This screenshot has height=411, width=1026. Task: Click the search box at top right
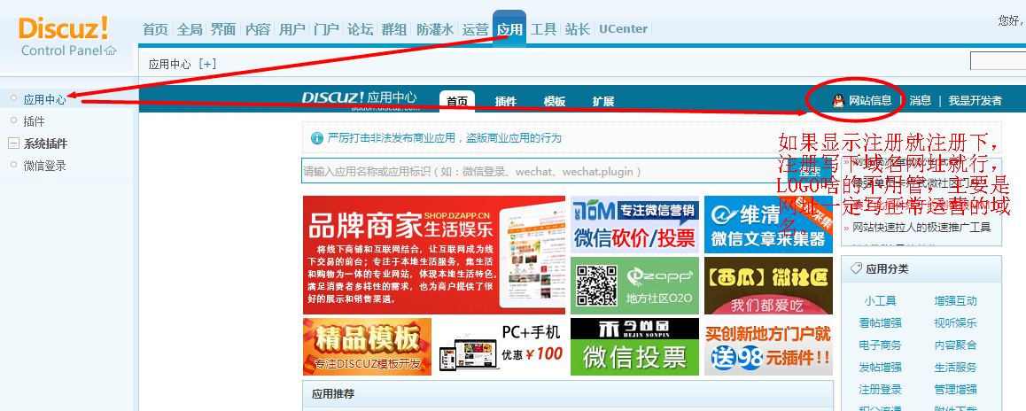tap(998, 61)
